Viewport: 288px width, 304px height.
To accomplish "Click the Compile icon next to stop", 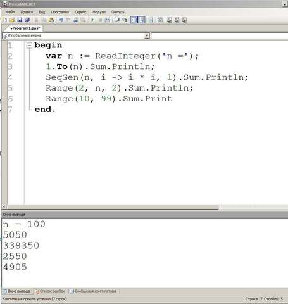I will coord(108,20).
